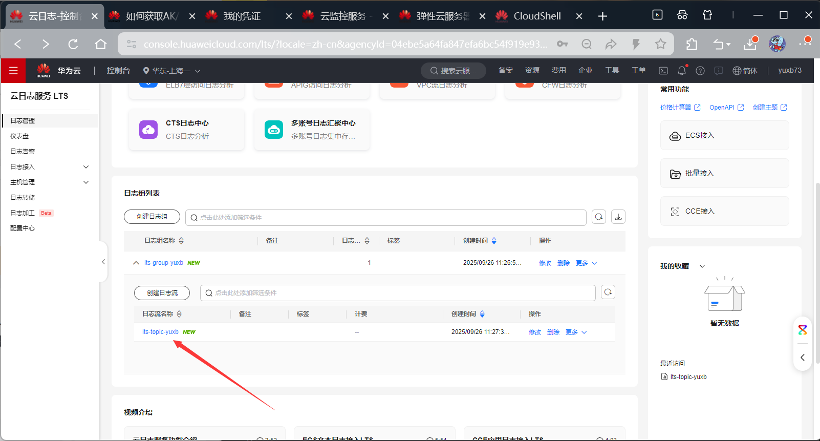Click the browser address bar
This screenshot has width=820, height=441.
[x=346, y=44]
